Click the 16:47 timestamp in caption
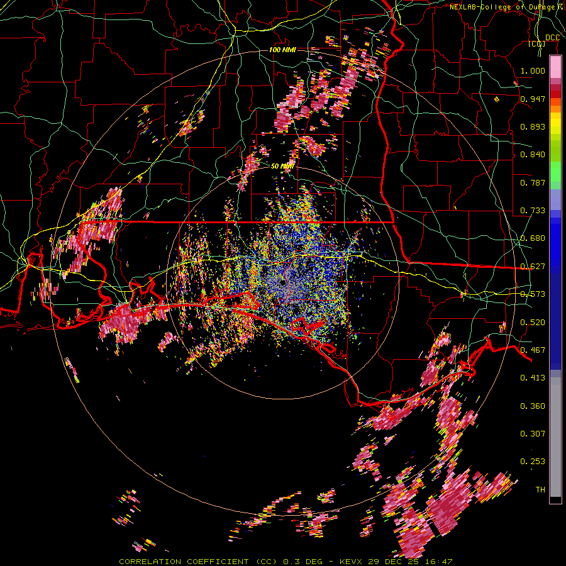 pyautogui.click(x=440, y=562)
